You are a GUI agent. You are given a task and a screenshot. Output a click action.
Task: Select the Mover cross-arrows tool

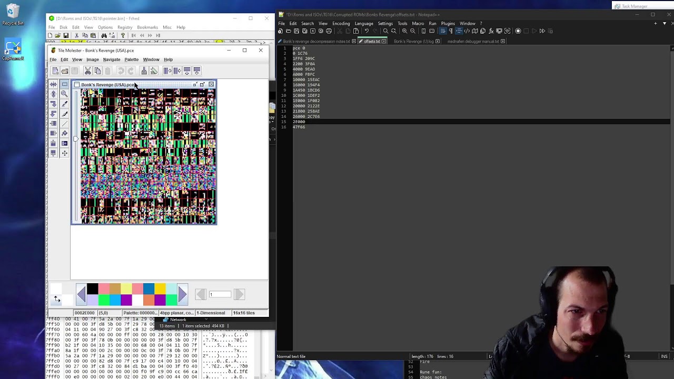(64, 153)
